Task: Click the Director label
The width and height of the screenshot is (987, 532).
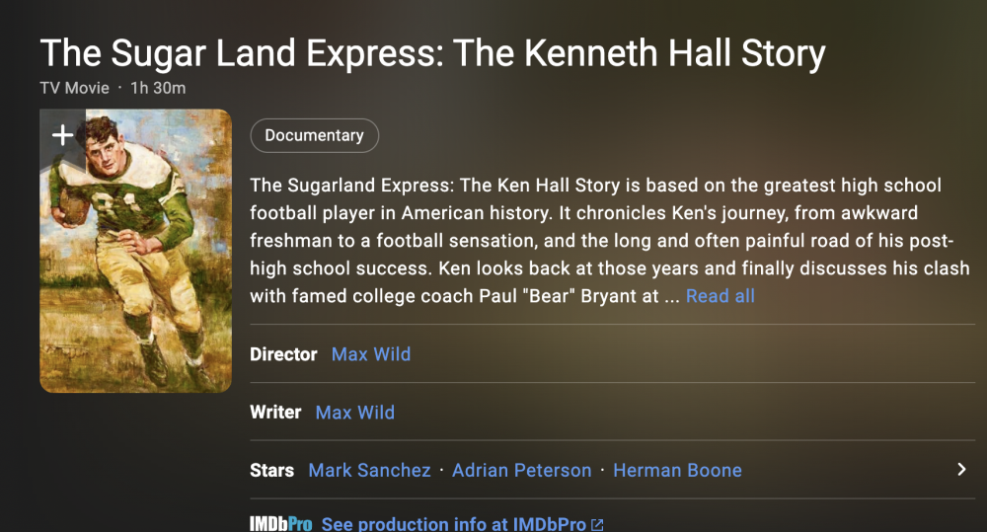Action: coord(283,354)
